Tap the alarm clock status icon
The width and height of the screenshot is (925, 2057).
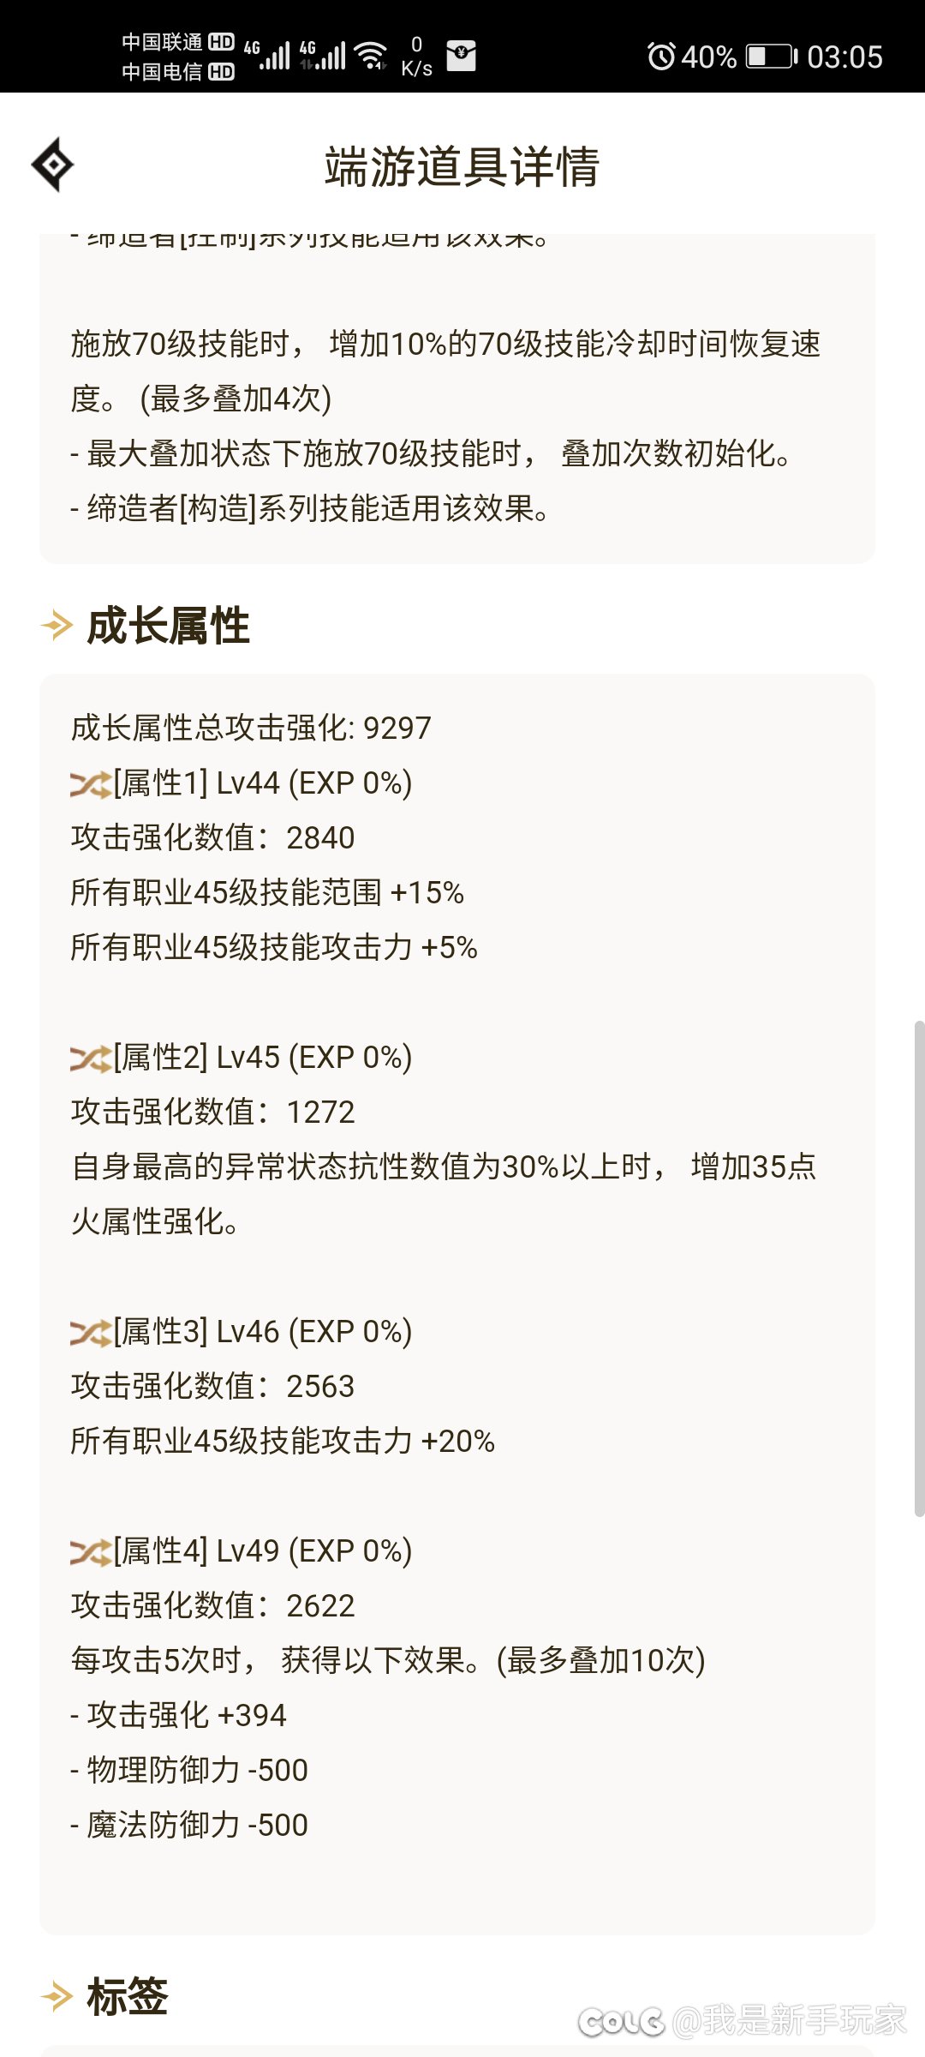click(x=661, y=57)
